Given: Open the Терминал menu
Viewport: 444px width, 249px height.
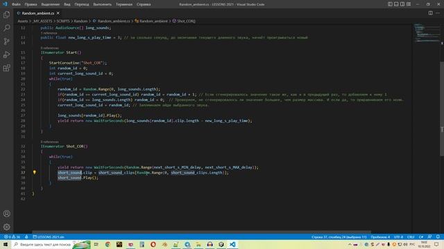Looking at the screenshot, I should pyautogui.click(x=124, y=4).
